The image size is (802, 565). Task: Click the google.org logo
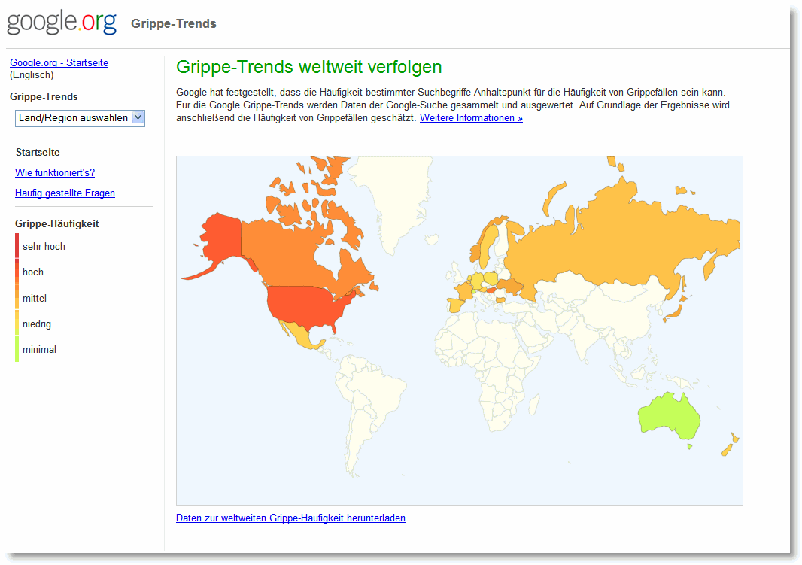coord(60,22)
